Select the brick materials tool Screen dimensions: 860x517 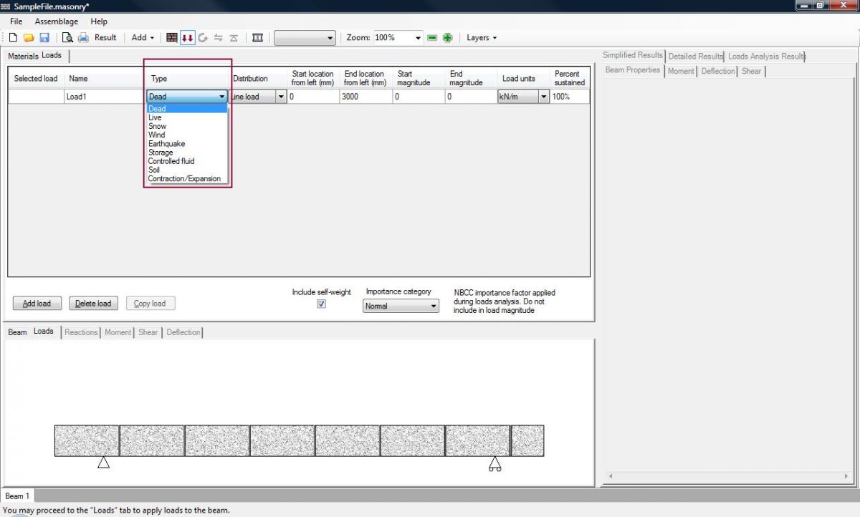171,37
